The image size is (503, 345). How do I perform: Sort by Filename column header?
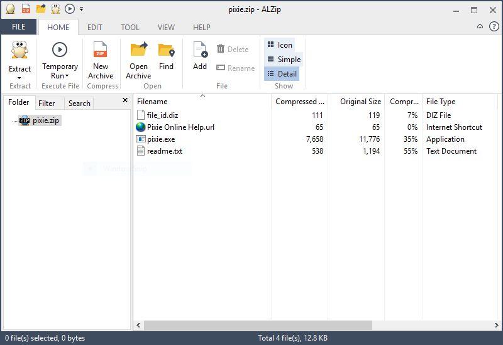coord(202,102)
